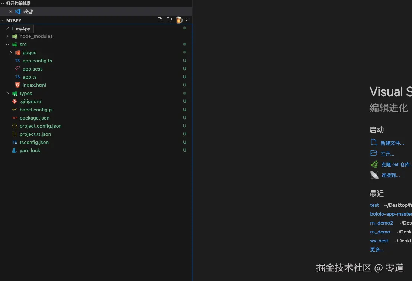Click the new-file icon beside 新建文件...
Viewport: 412px width, 281px height.
coord(374,143)
